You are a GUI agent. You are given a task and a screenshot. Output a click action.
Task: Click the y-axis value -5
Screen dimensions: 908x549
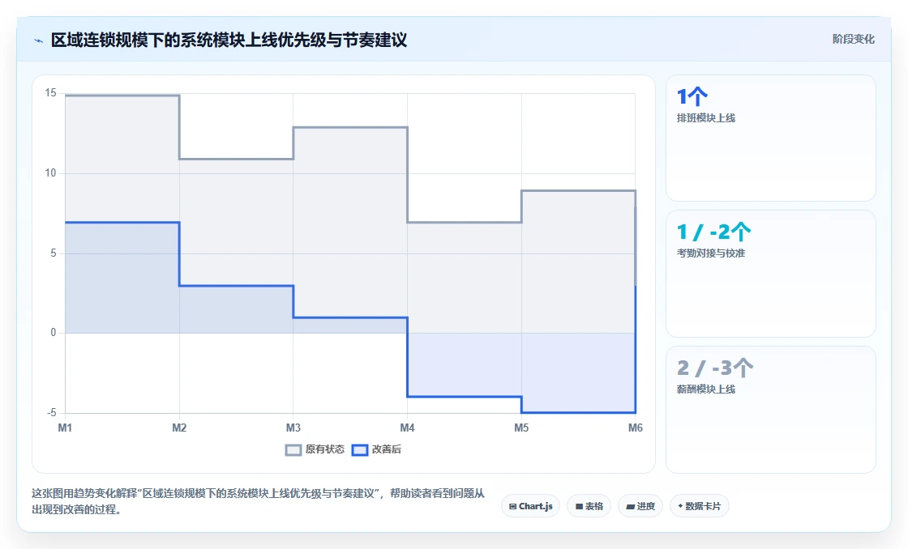[52, 412]
